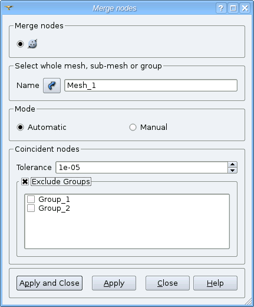Click the blue arrow selection button
Screen dimensions: 254x307
(52, 86)
